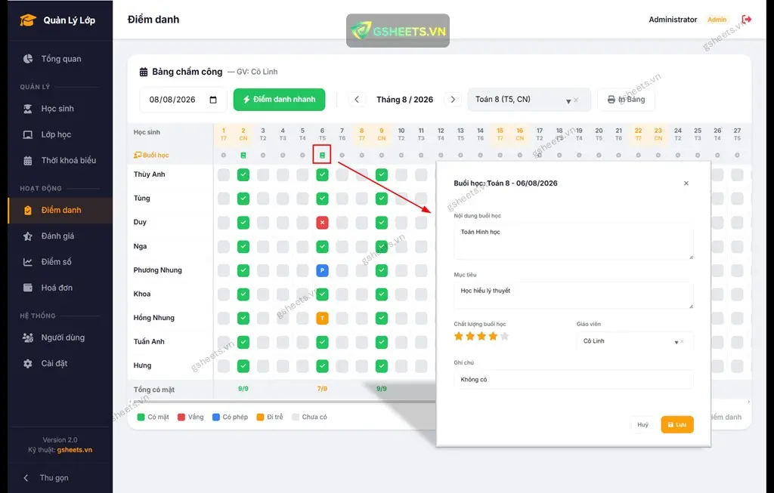
Task: Click the Điểm danh nhanh button
Action: (280, 100)
